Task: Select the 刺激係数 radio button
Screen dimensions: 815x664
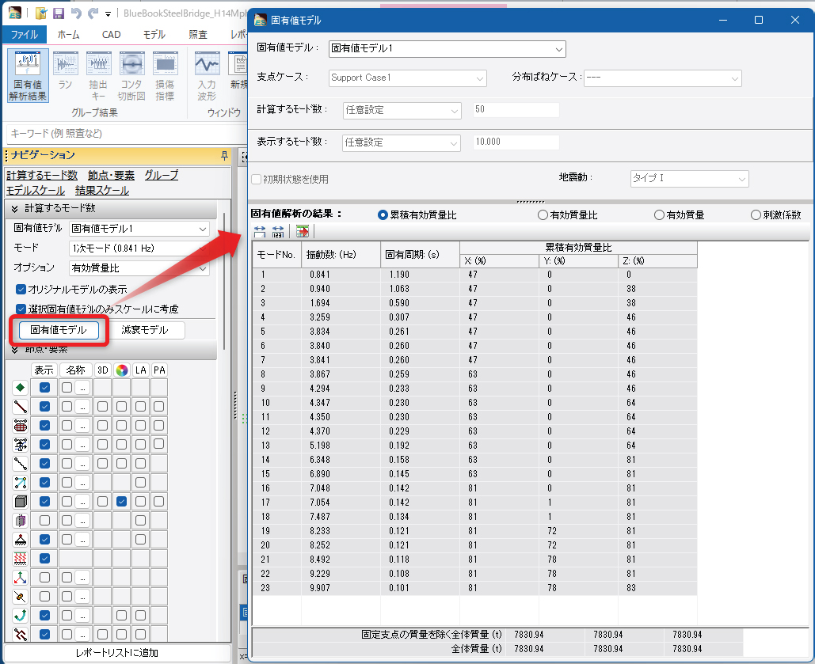Action: click(756, 215)
